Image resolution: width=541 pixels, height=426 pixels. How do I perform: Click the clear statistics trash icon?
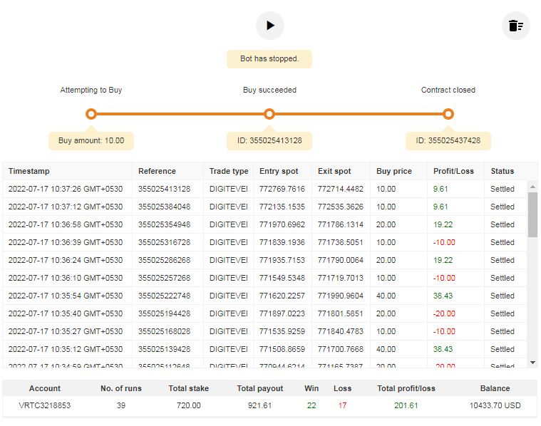(x=515, y=26)
